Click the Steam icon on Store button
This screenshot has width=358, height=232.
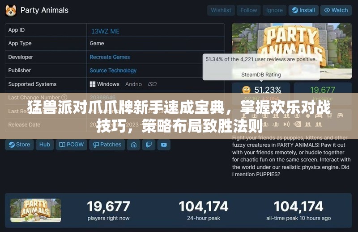[12, 145]
